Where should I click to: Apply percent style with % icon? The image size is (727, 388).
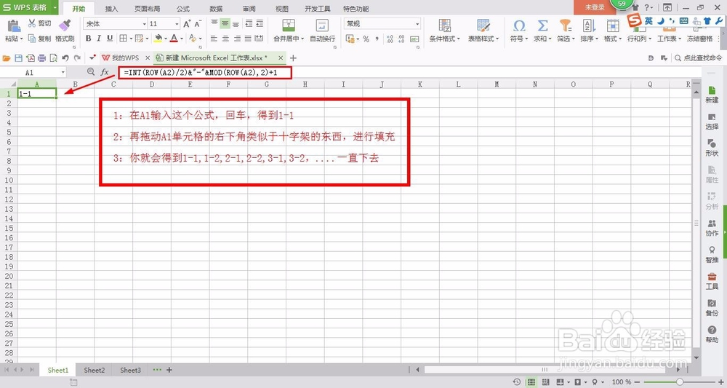[366, 39]
